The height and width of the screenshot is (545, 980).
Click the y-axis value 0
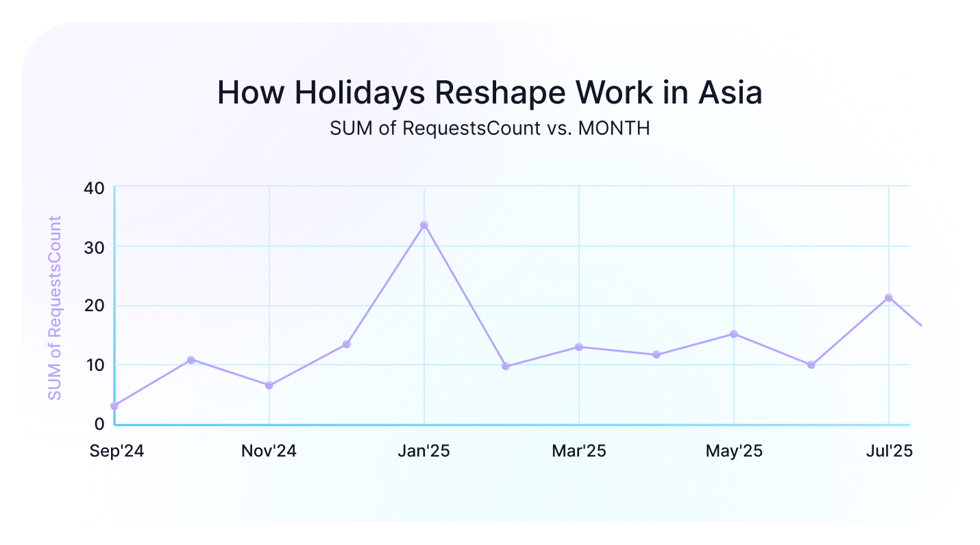click(100, 423)
